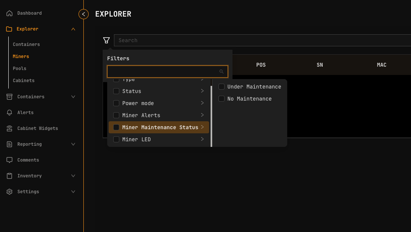The height and width of the screenshot is (232, 411).
Task: Check the Under Maintenance checkbox
Action: tap(221, 87)
